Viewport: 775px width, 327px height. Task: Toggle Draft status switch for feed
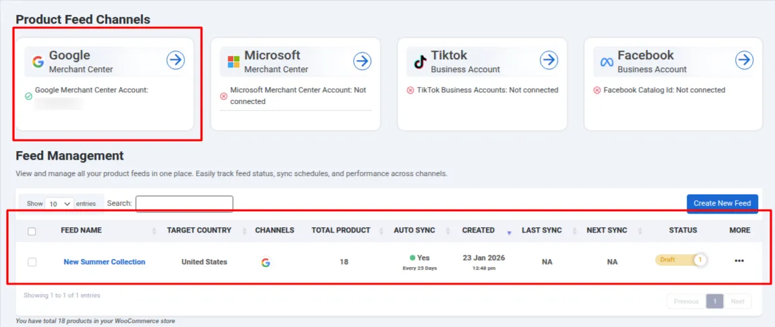pyautogui.click(x=681, y=260)
